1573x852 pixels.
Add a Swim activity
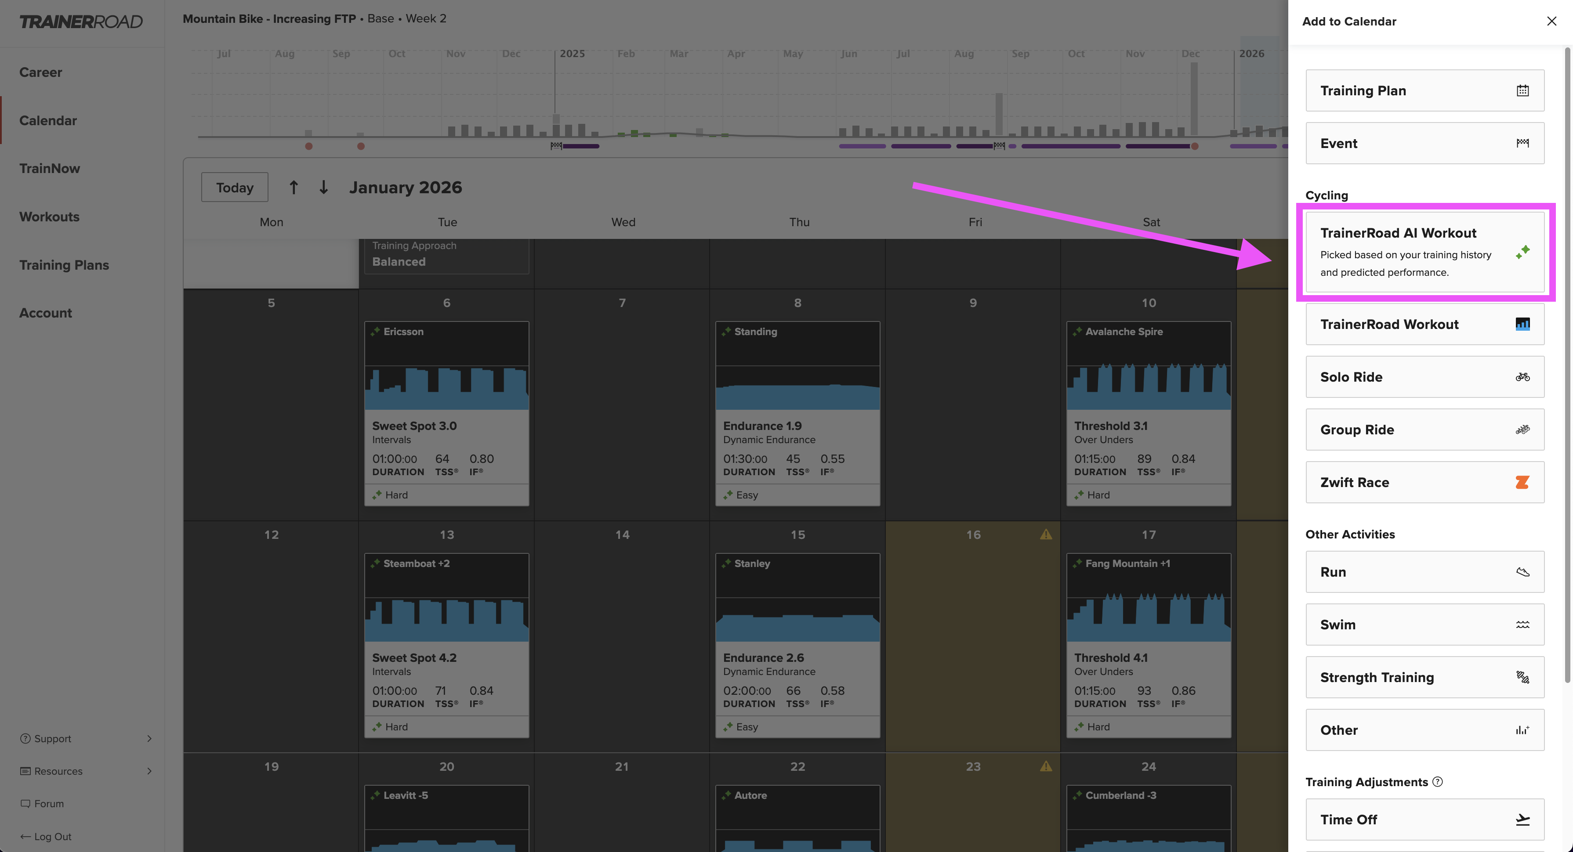point(1424,625)
